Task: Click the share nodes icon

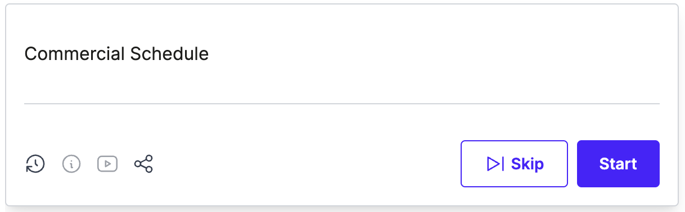Action: point(143,164)
